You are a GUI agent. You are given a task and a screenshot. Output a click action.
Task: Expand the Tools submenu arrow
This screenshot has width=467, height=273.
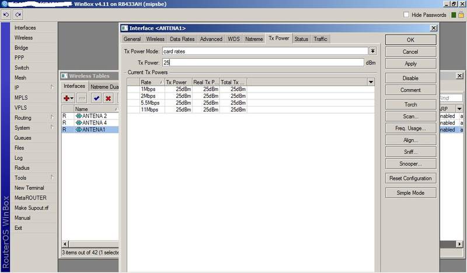click(x=52, y=178)
